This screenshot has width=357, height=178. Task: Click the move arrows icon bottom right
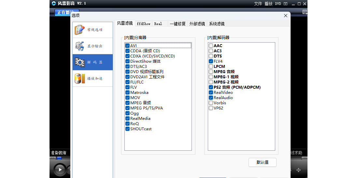coord(298,170)
